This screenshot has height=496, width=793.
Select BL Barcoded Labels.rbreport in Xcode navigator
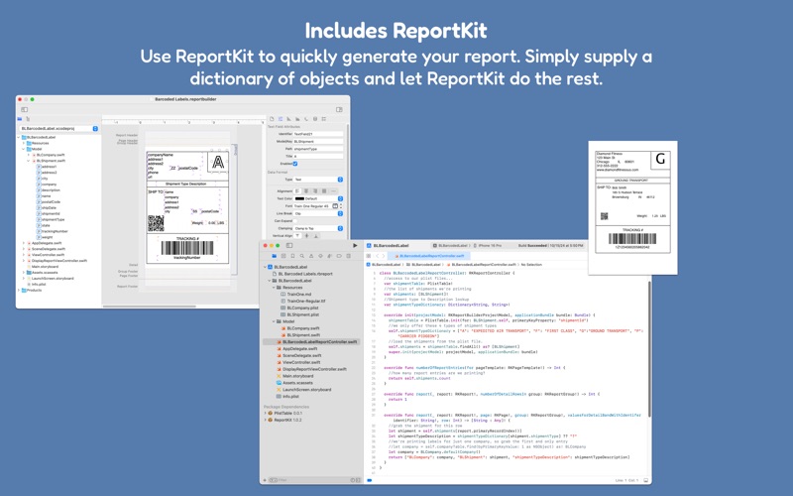305,274
